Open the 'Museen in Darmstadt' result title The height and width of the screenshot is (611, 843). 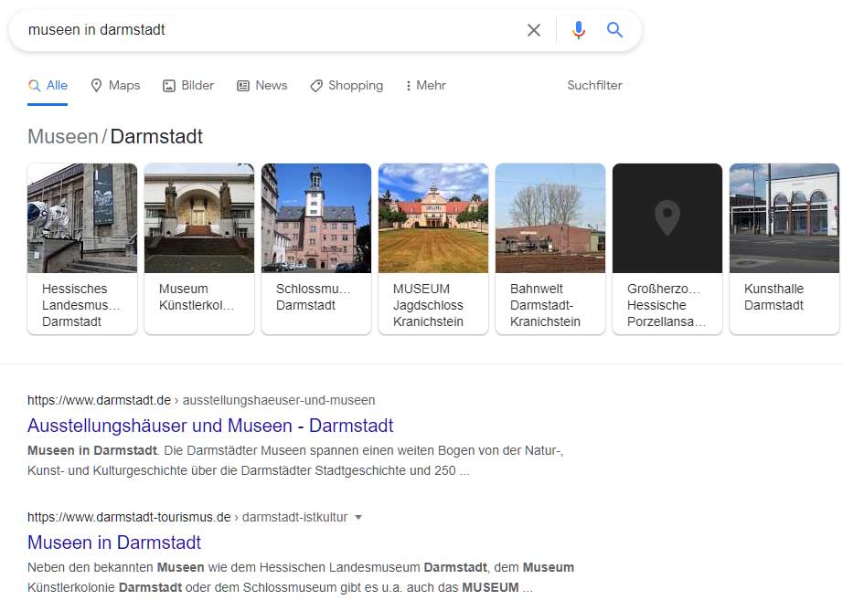tap(114, 543)
